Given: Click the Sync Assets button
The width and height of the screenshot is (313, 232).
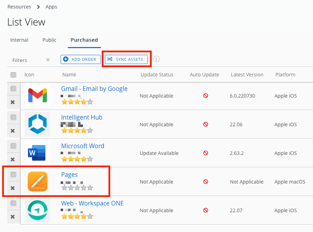Looking at the screenshot, I should pyautogui.click(x=127, y=59).
